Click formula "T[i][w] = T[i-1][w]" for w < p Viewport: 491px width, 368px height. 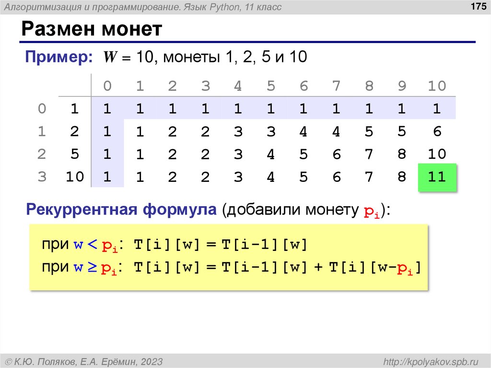[x=221, y=244]
